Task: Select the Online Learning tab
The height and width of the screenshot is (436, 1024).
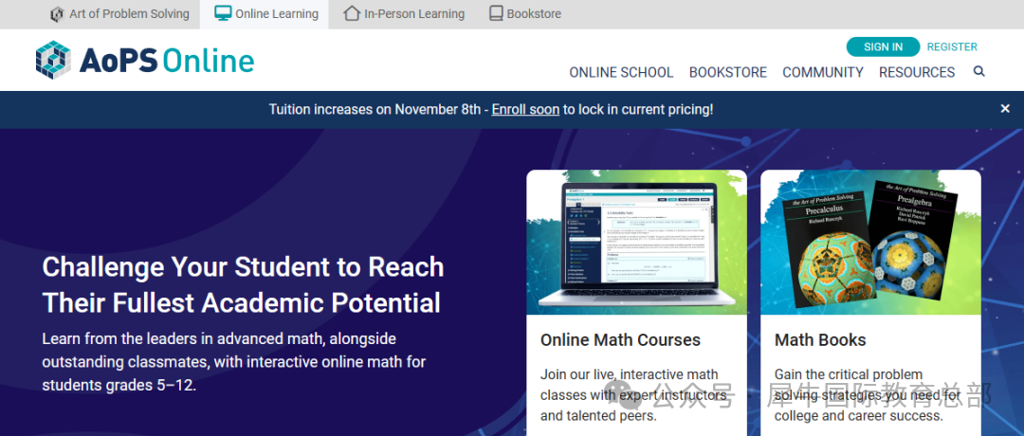Action: [265, 13]
